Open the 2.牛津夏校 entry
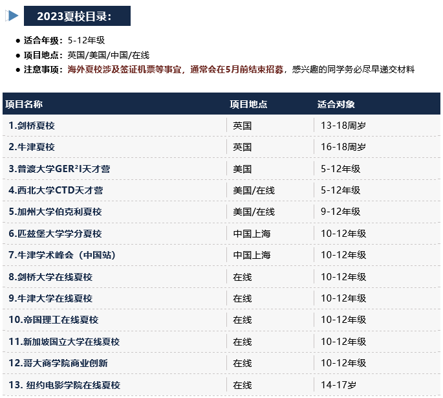The width and height of the screenshot is (443, 398). [x=32, y=147]
